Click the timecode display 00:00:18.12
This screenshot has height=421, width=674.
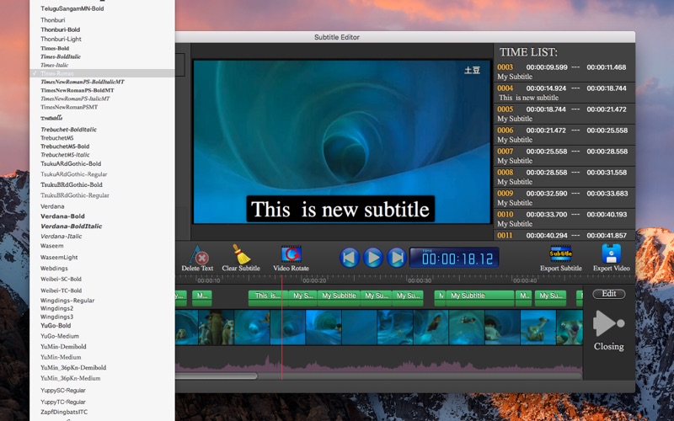454,258
